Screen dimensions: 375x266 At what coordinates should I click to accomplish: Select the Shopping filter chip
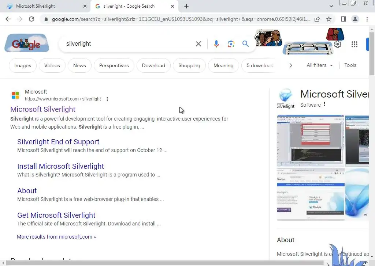pos(189,65)
